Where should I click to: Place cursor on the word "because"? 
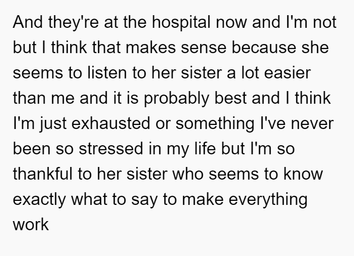pos(264,47)
